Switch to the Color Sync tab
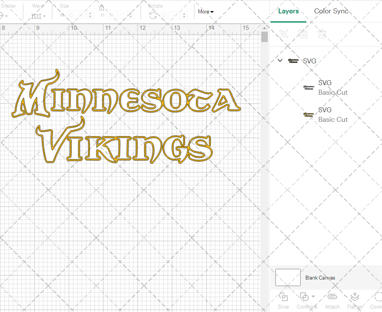Viewport: 382px width, 312px height. [x=331, y=11]
